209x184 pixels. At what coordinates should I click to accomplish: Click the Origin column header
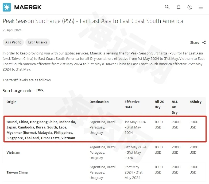click(x=11, y=102)
